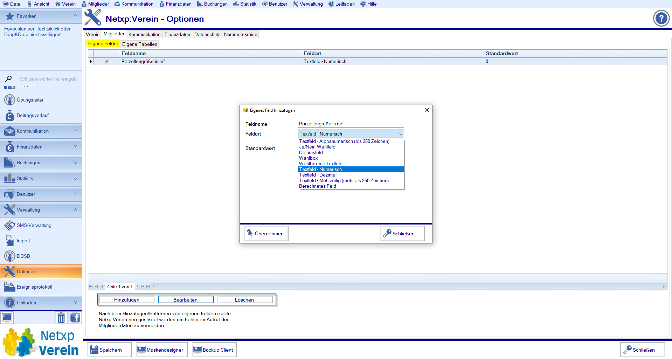
Task: Open Übungsleiter in the sidebar
Action: (30, 100)
